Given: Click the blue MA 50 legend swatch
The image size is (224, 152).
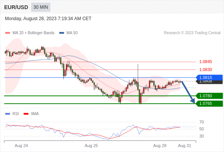Looking at the screenshot, I should point(62,33).
